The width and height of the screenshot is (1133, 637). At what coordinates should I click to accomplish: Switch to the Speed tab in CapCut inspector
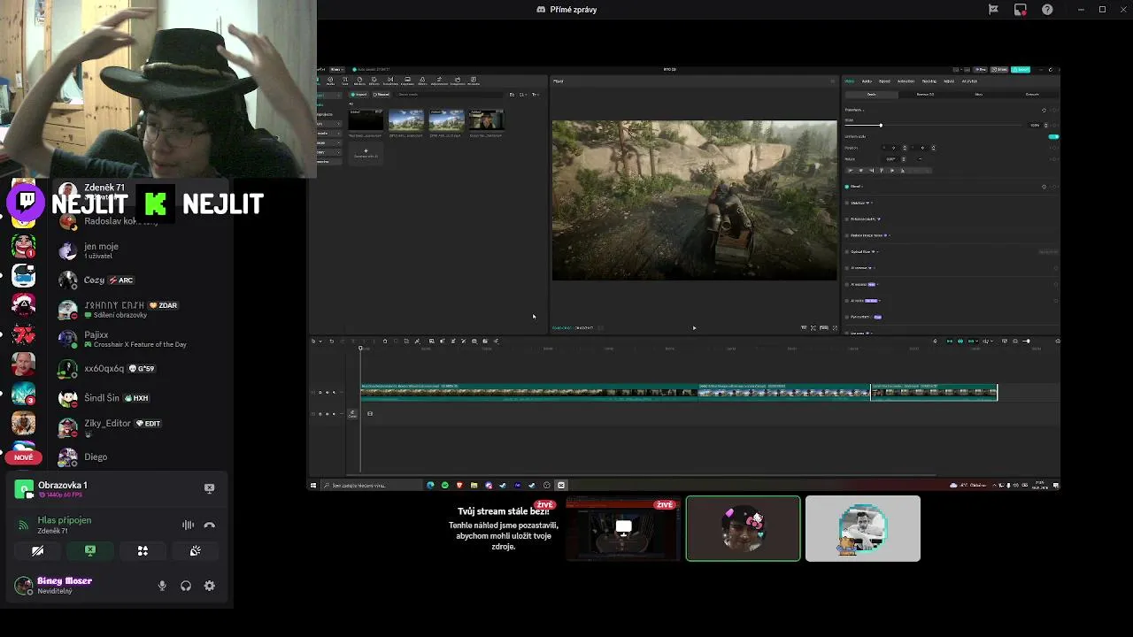(x=884, y=81)
